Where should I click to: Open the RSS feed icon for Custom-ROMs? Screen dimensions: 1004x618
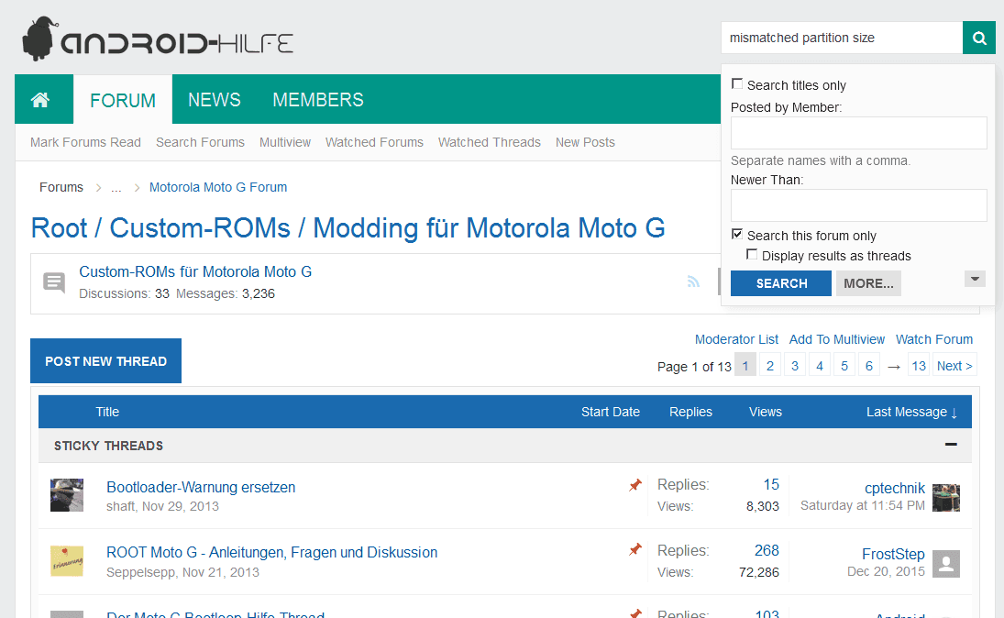[x=693, y=281]
